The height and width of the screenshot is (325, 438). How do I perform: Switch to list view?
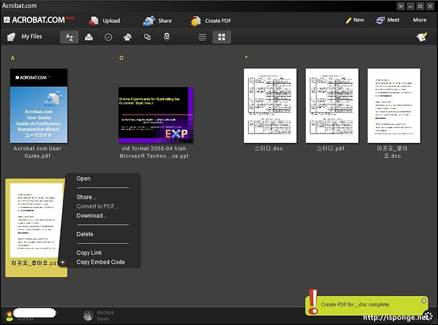point(202,37)
